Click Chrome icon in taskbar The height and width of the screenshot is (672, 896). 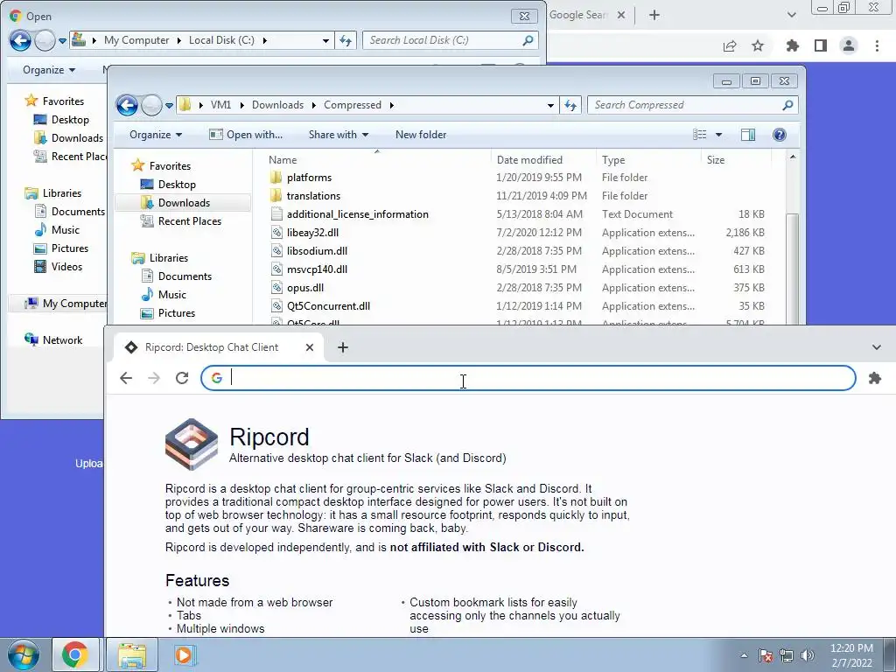click(x=75, y=654)
